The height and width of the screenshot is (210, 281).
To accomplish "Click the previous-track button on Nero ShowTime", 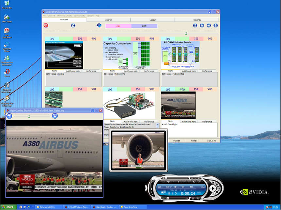I will pos(213,183).
